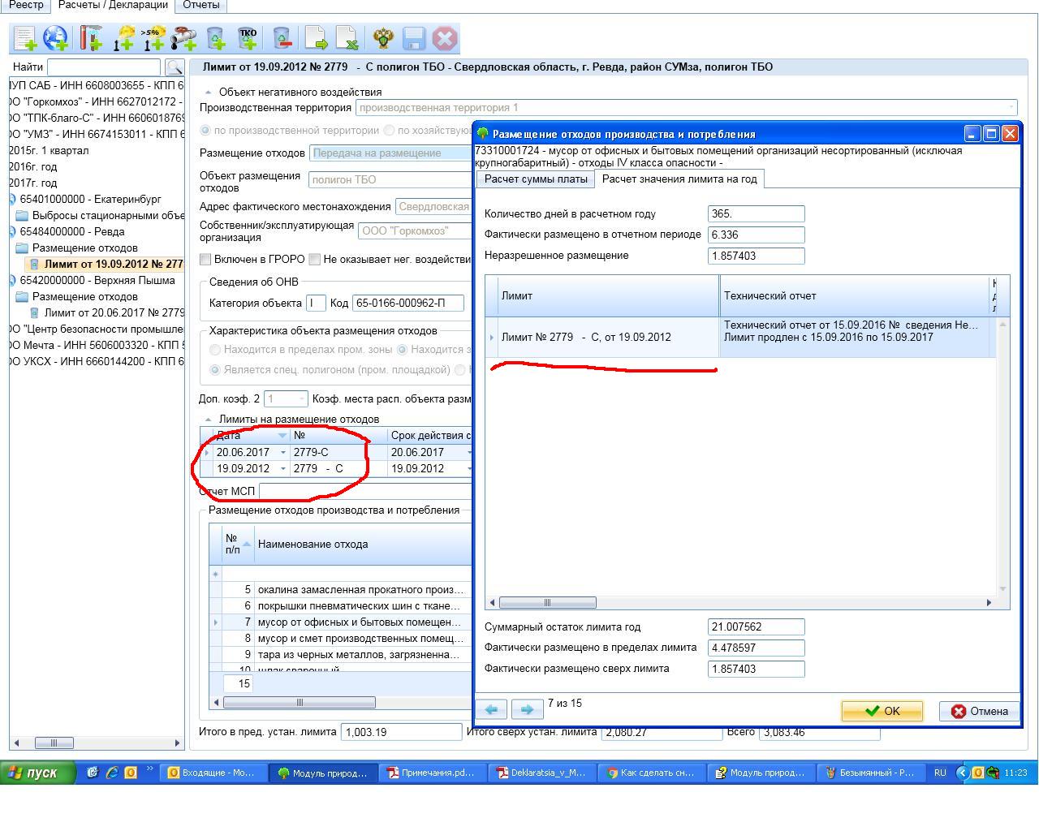Click the magnifier search icon next to Найти
The image size is (1039, 831).
point(174,67)
